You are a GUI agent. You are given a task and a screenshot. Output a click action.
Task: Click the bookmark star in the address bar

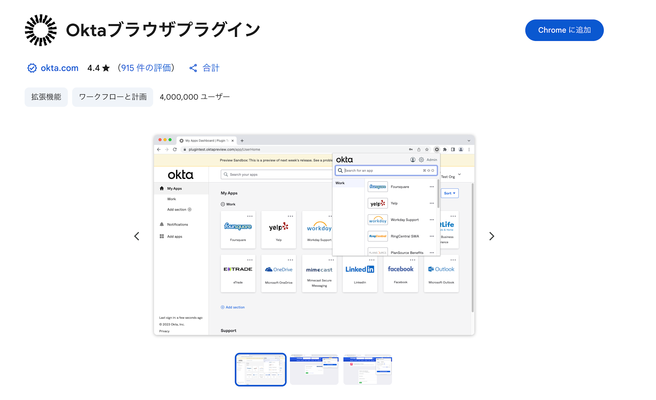tap(426, 149)
